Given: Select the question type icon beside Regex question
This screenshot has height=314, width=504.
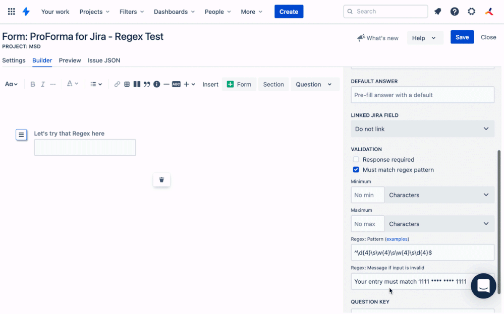Looking at the screenshot, I should click(21, 135).
